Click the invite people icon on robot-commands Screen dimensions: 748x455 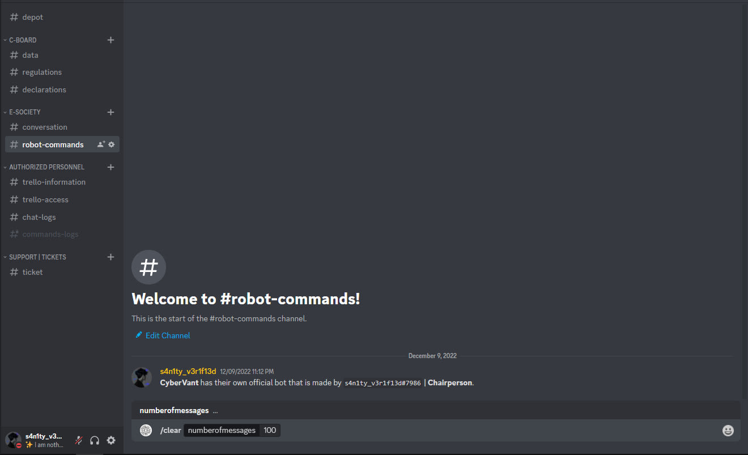click(101, 144)
